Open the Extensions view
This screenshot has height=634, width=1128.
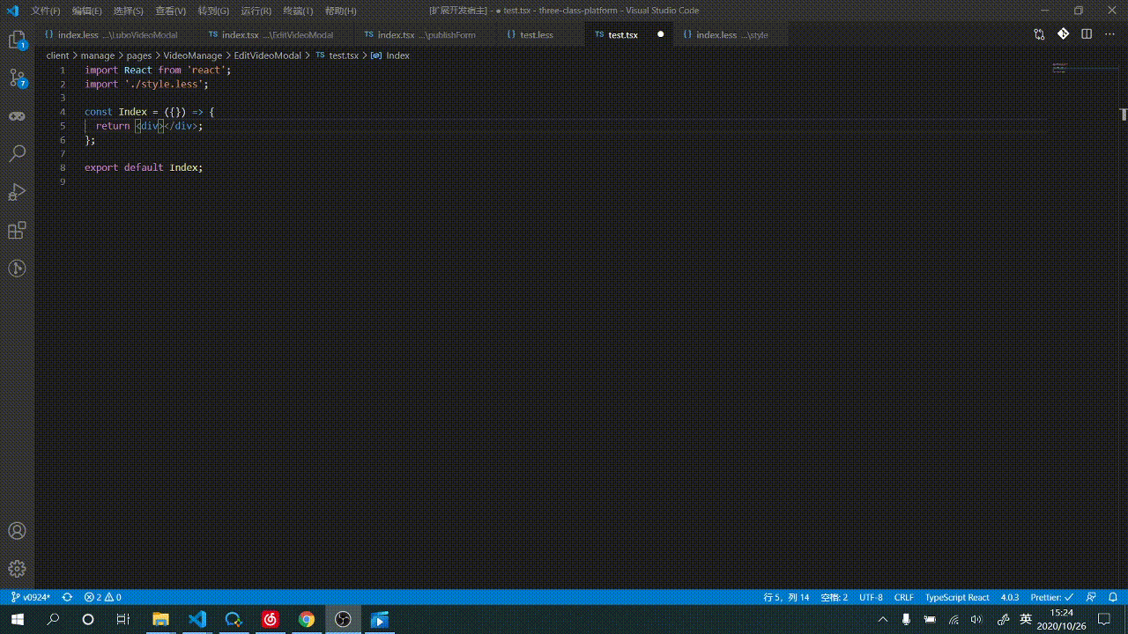click(x=17, y=230)
